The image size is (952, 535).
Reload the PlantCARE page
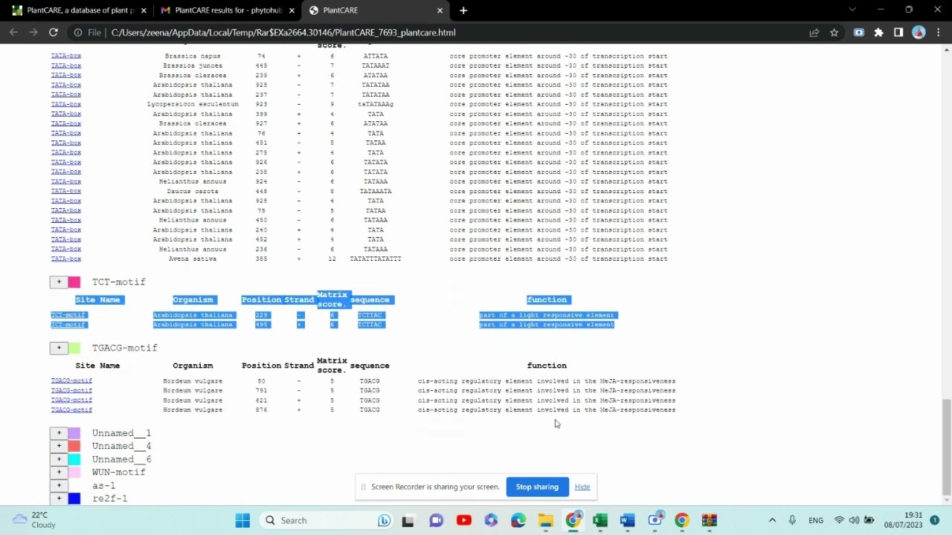54,32
